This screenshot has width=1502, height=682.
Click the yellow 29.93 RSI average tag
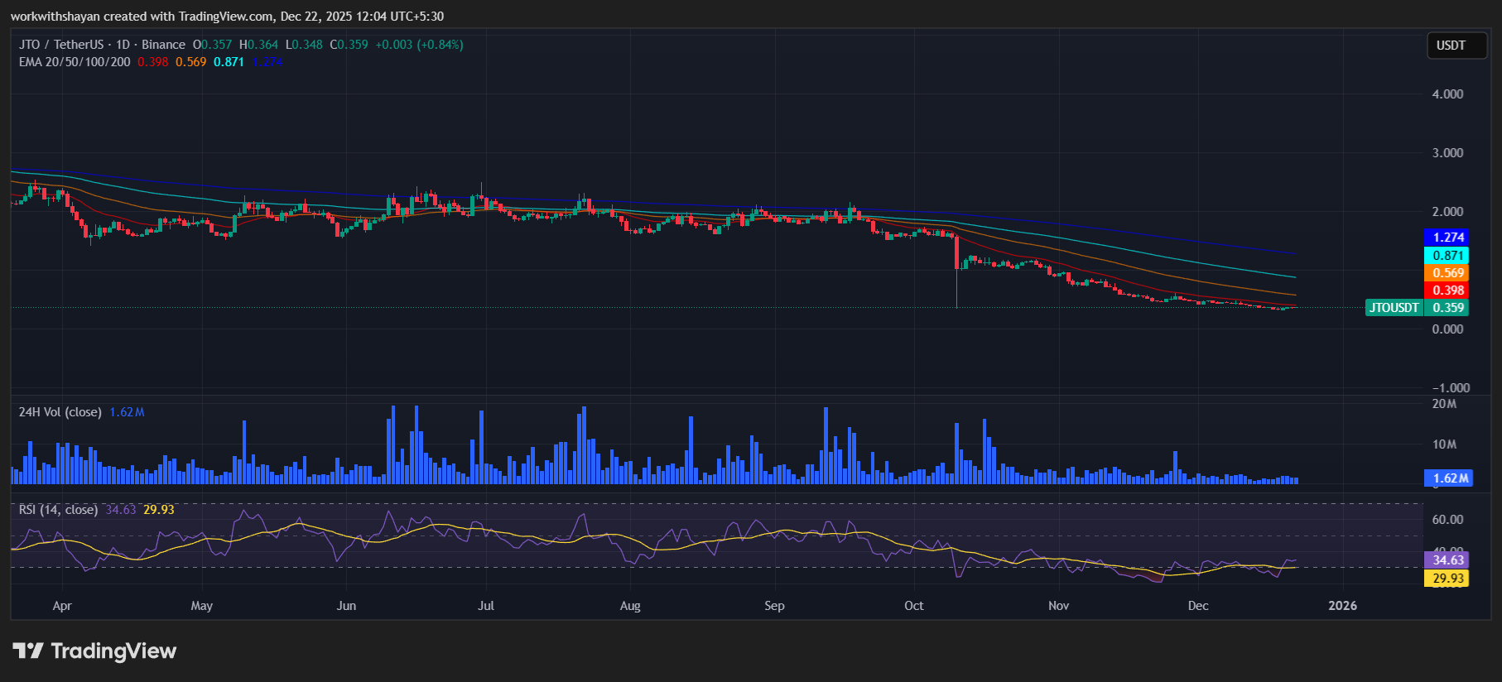click(x=1447, y=579)
